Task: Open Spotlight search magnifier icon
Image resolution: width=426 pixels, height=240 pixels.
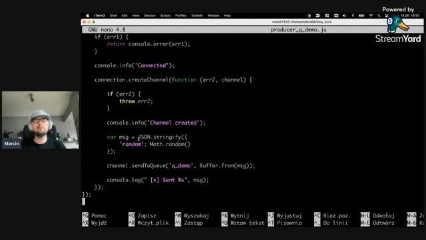Action: click(x=379, y=15)
